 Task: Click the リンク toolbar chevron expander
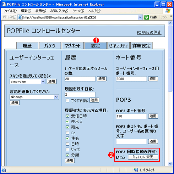[x=170, y=16]
